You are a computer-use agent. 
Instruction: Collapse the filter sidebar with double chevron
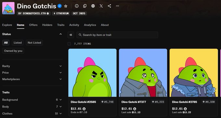71,35
